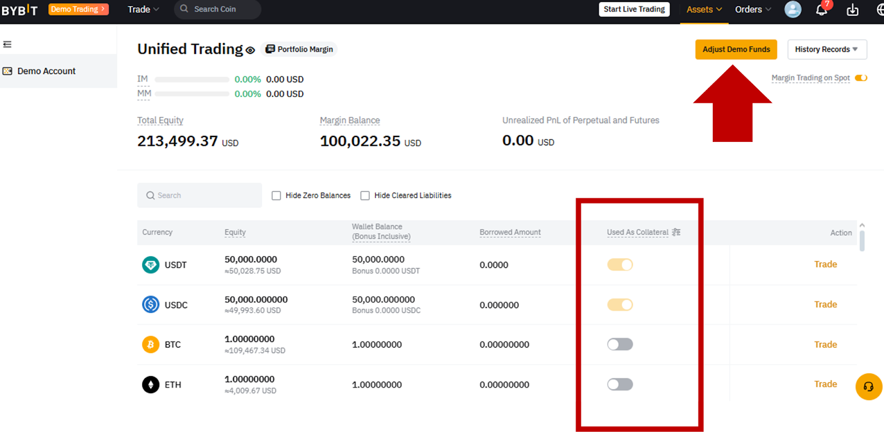
Task: Click ETH equity ≈4,009.67 USD
Action: 250,391
